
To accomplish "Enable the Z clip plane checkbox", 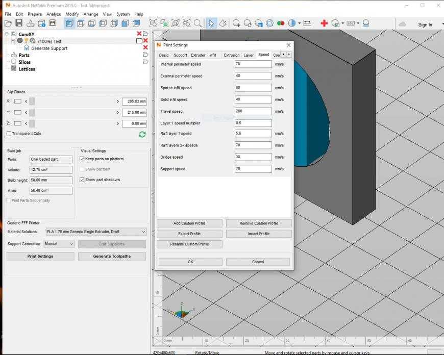I will (17, 123).
